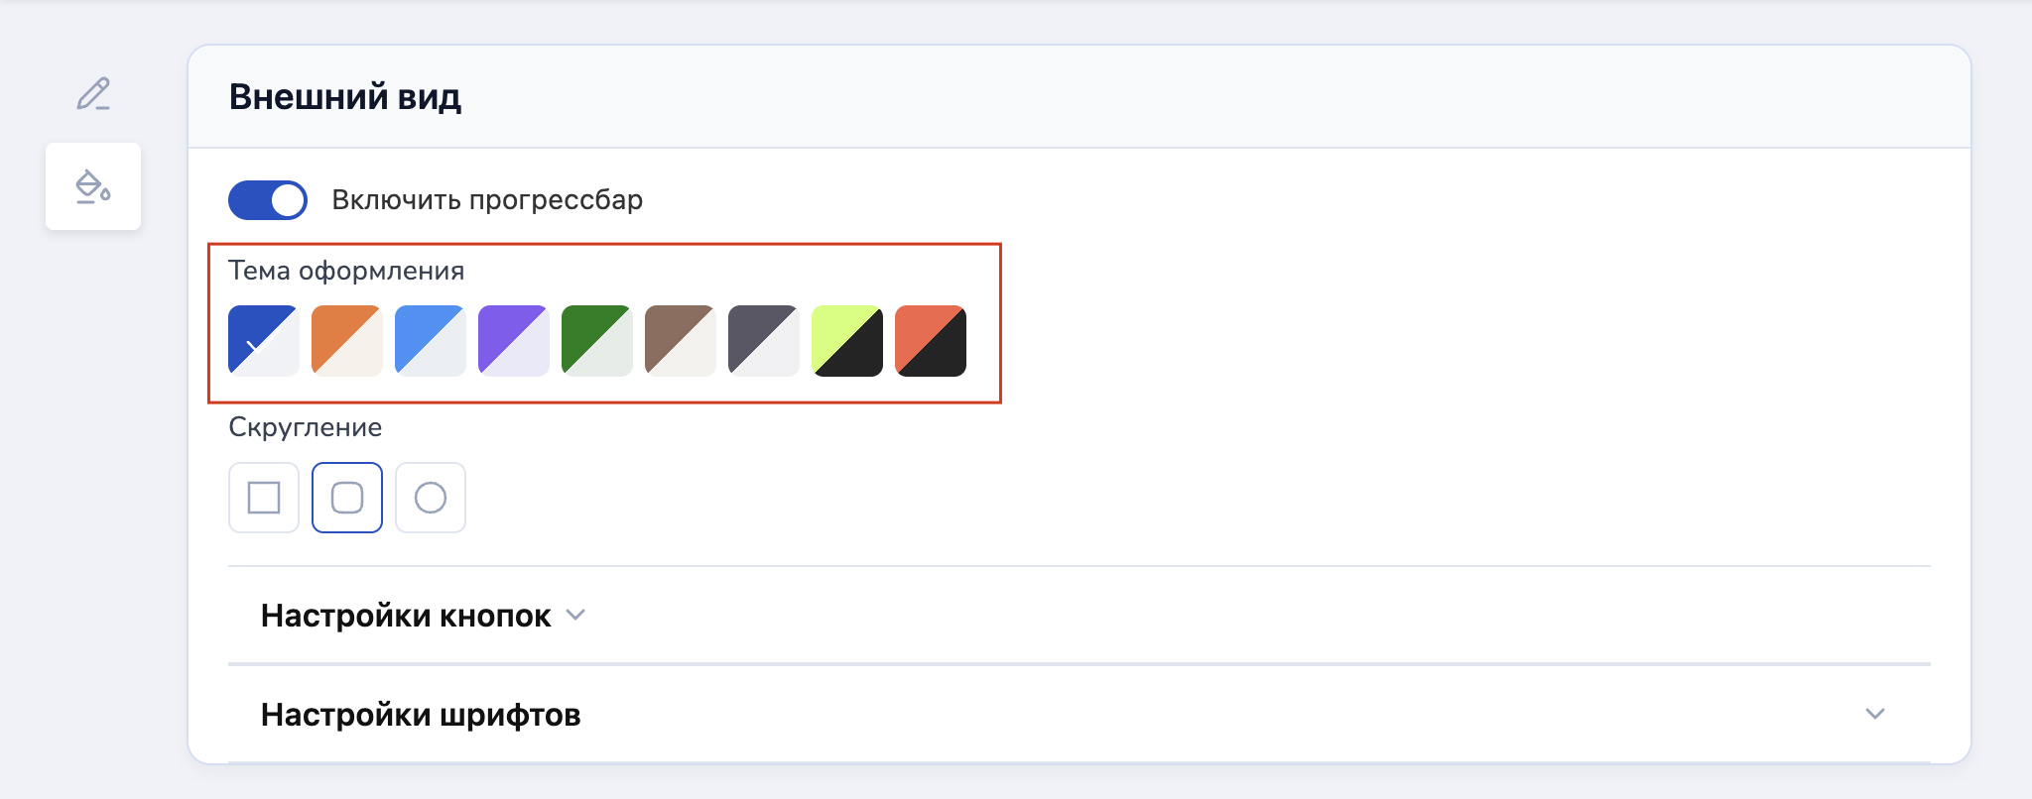Pick the brown theme swatch

click(681, 340)
